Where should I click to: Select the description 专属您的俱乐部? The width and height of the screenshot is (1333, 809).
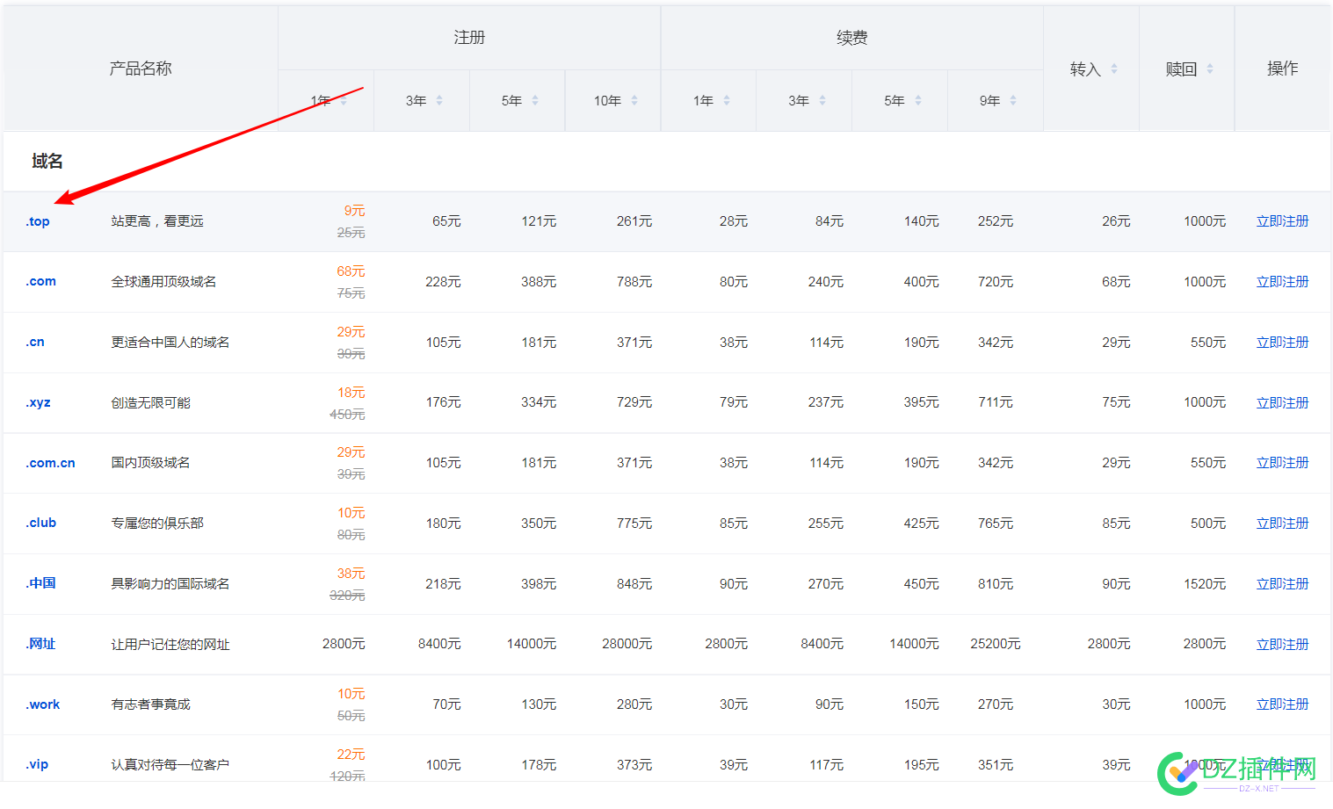pos(157,524)
